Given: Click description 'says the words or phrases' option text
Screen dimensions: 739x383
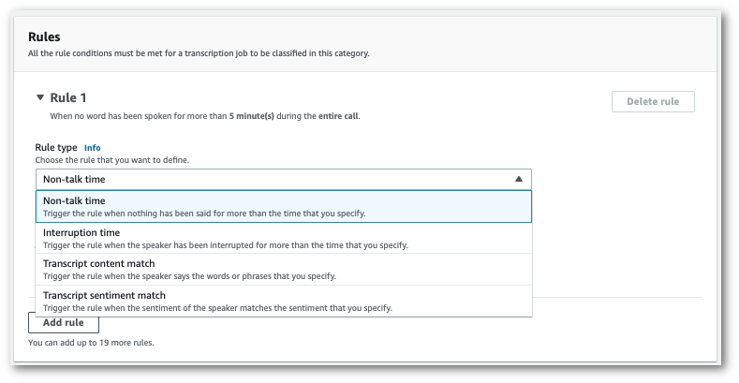Looking at the screenshot, I should click(189, 276).
